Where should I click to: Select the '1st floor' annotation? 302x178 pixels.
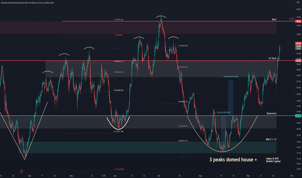coord(272,58)
